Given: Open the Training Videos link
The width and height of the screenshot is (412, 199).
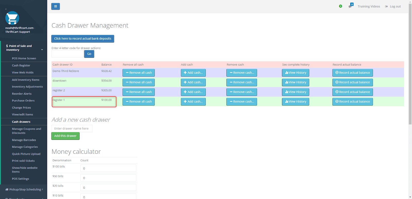Looking at the screenshot, I should tap(369, 6).
